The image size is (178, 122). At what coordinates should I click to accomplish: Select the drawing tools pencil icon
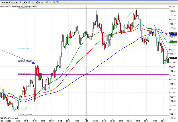(24, 2)
